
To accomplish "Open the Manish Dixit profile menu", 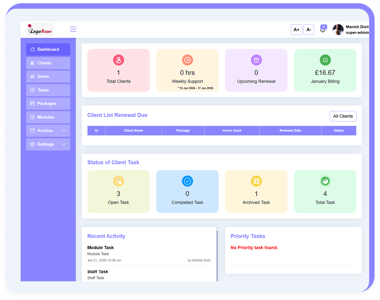I will pos(350,30).
